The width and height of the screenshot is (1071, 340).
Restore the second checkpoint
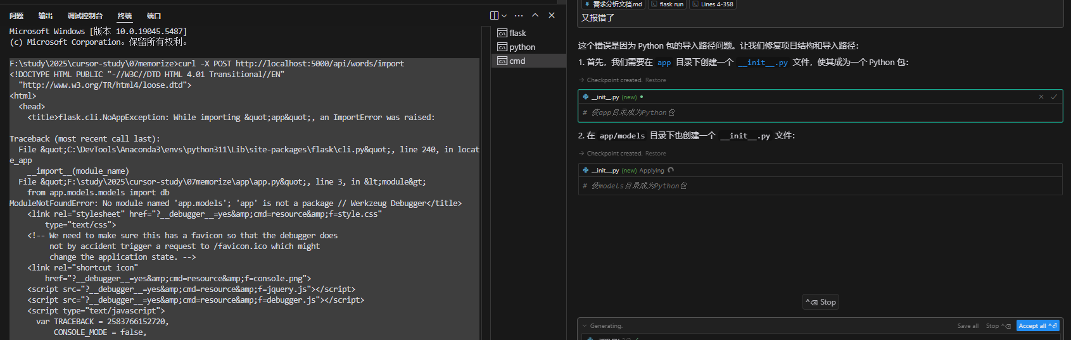tap(656, 154)
